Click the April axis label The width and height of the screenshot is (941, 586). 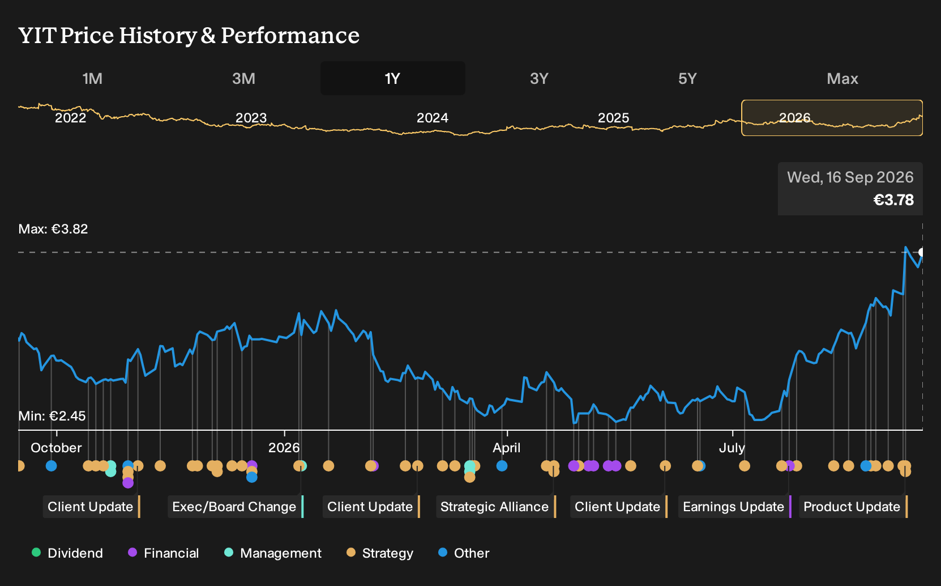pyautogui.click(x=506, y=448)
